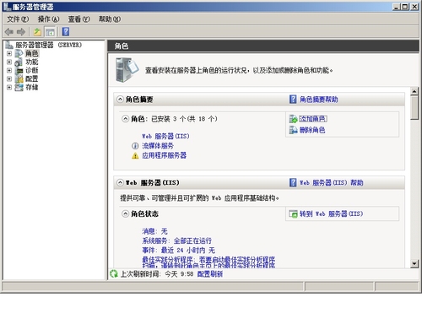The image size is (422, 324).
Task: Maximize the Server Manager window
Action: tap(405, 7)
